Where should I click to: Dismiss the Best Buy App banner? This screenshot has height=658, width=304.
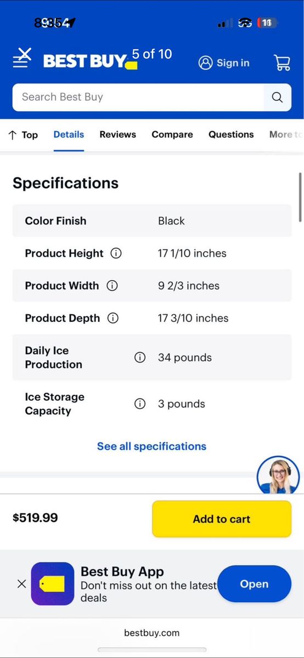click(x=21, y=584)
